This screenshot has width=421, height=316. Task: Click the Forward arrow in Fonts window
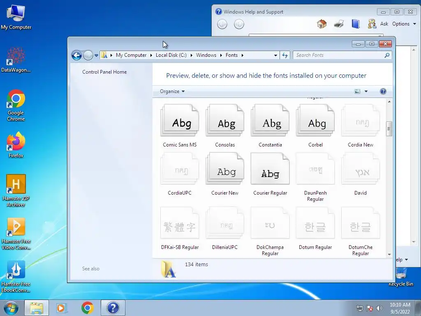point(88,56)
